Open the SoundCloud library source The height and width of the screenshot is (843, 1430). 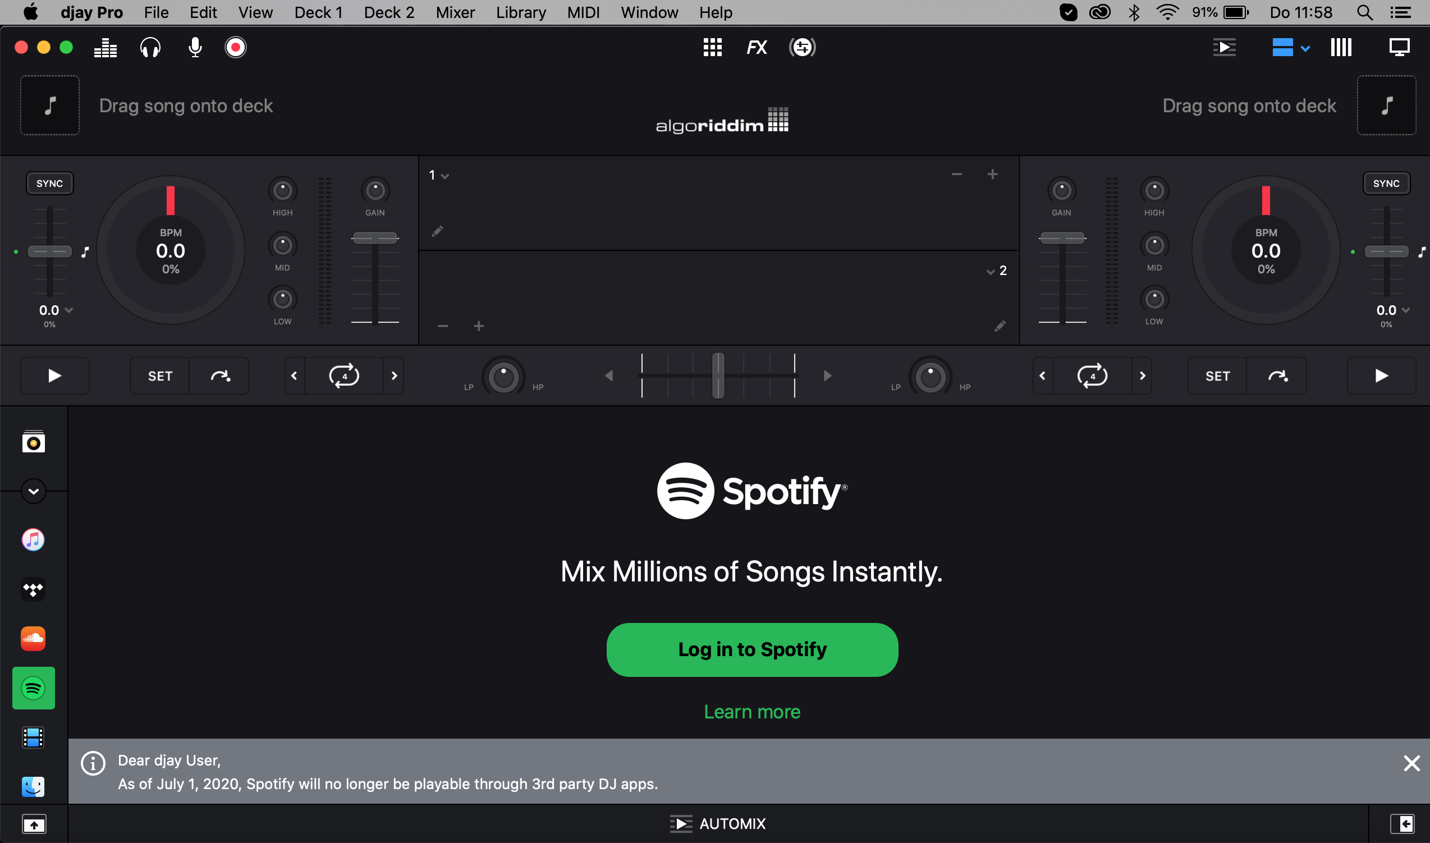coord(33,639)
